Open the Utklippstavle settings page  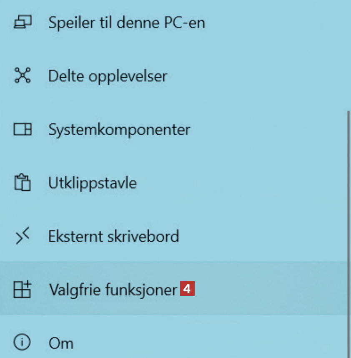click(x=93, y=183)
